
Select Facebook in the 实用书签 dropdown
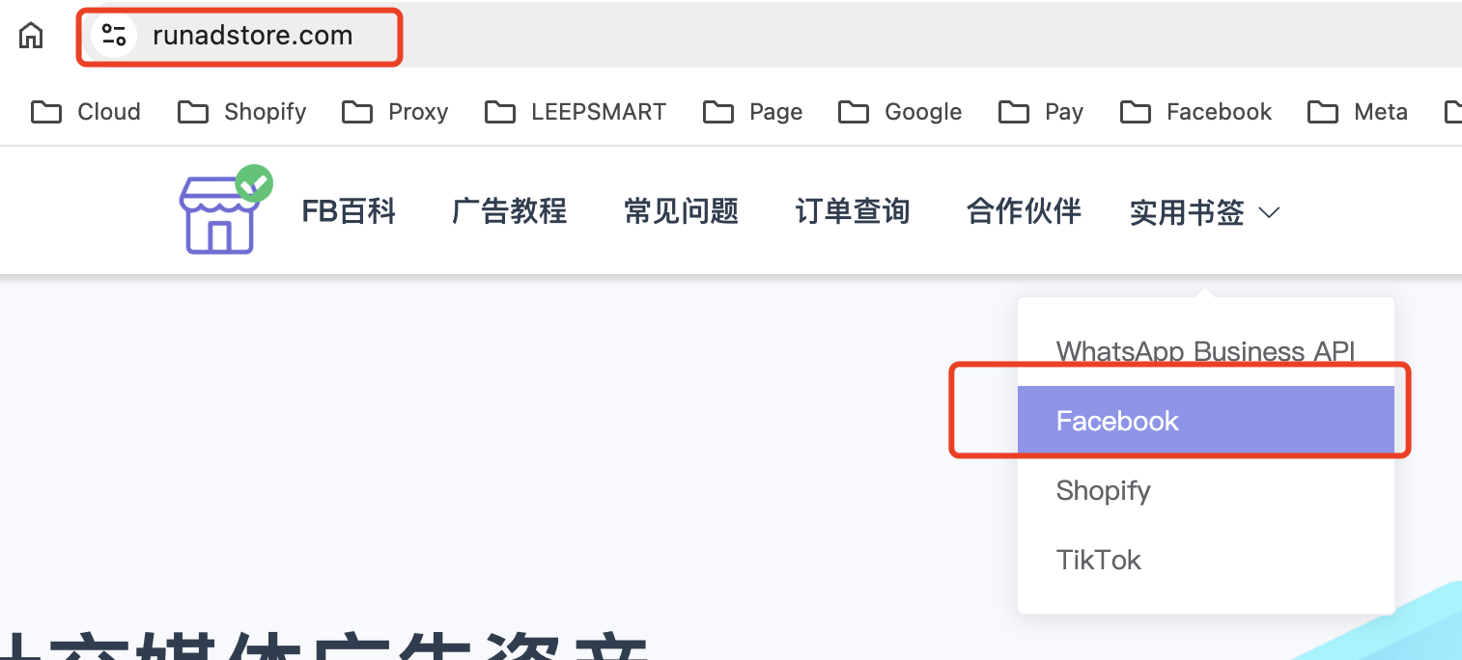[1206, 421]
